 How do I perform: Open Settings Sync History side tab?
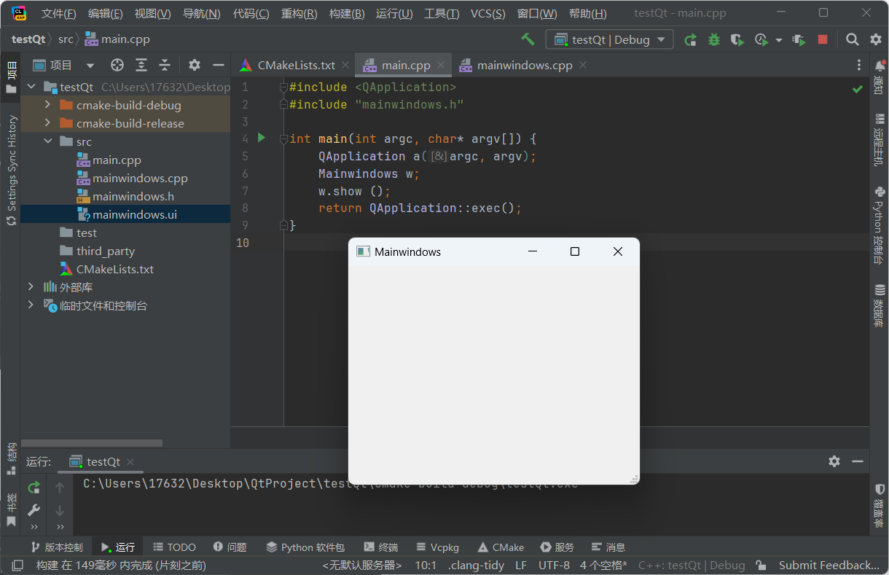tap(11, 169)
